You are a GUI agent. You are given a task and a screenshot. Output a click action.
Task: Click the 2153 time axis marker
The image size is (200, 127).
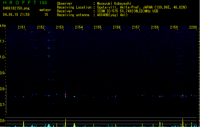60,27
